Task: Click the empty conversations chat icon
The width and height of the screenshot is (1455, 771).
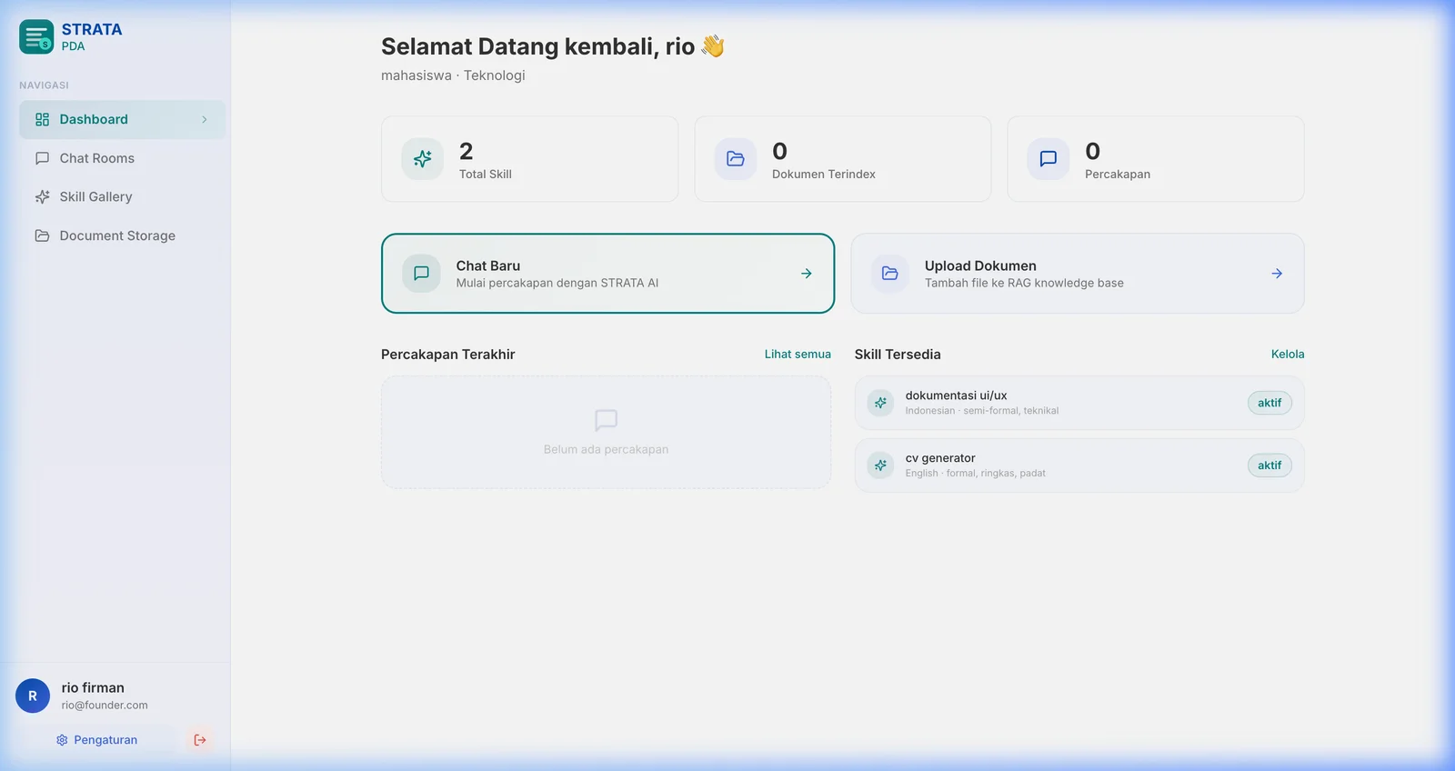Action: 606,420
